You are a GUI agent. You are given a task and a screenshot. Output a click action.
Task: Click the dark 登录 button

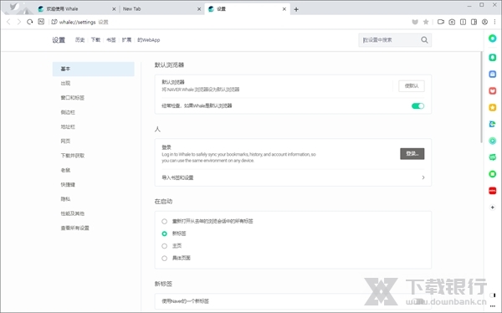[412, 154]
